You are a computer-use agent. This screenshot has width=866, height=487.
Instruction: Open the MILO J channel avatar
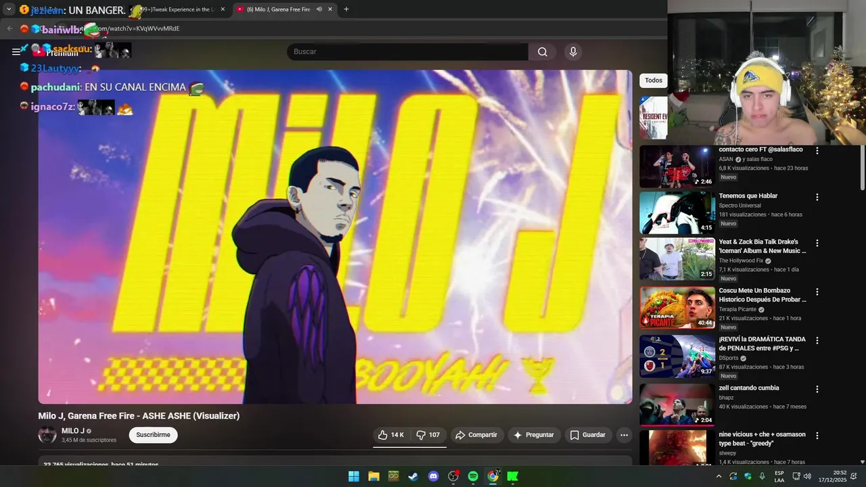pyautogui.click(x=47, y=435)
